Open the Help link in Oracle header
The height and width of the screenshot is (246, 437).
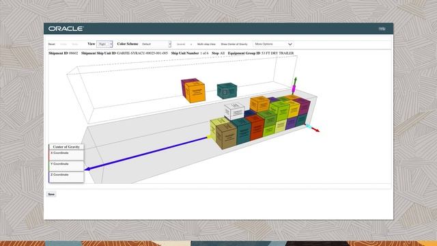[x=382, y=29]
